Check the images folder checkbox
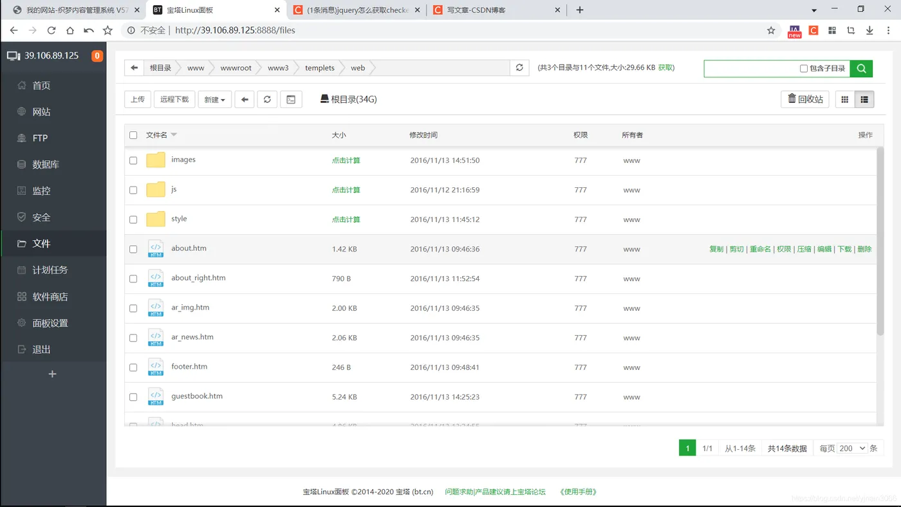The height and width of the screenshot is (507, 901). point(133,160)
